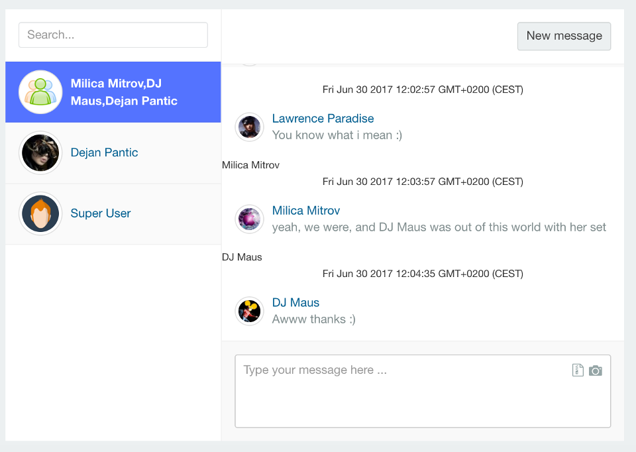Click the 12:04:35 message timestamp

click(423, 274)
